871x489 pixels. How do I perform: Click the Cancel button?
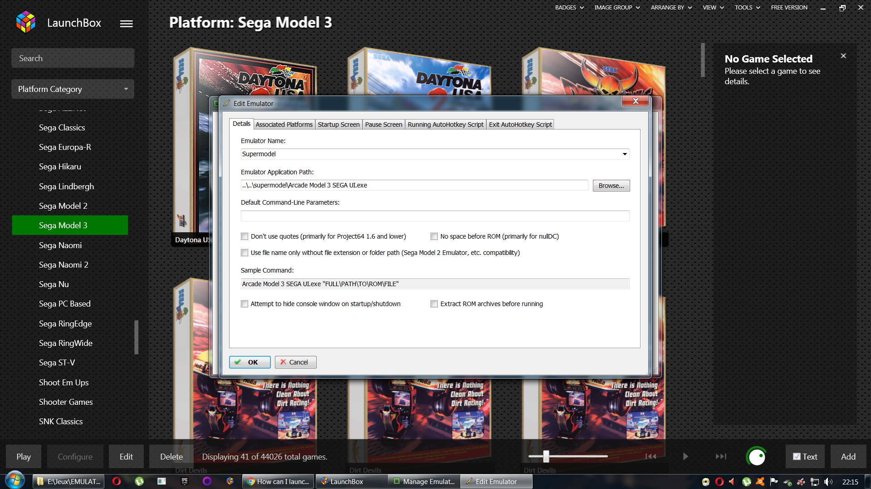point(295,362)
